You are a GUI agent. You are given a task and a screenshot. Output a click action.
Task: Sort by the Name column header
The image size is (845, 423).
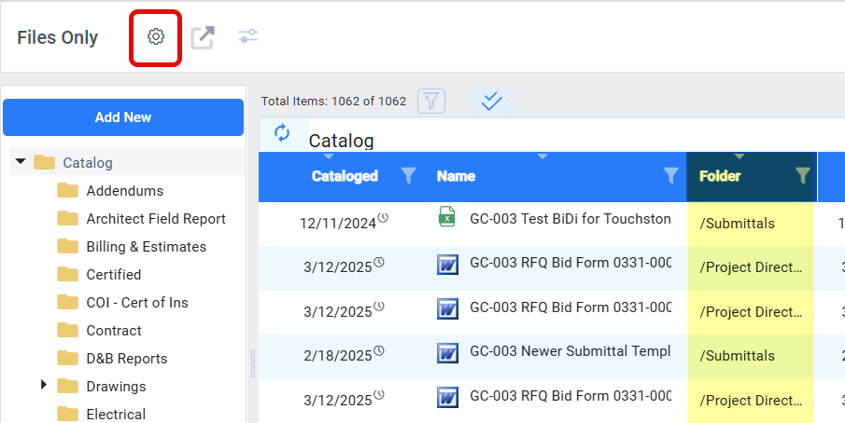[456, 176]
